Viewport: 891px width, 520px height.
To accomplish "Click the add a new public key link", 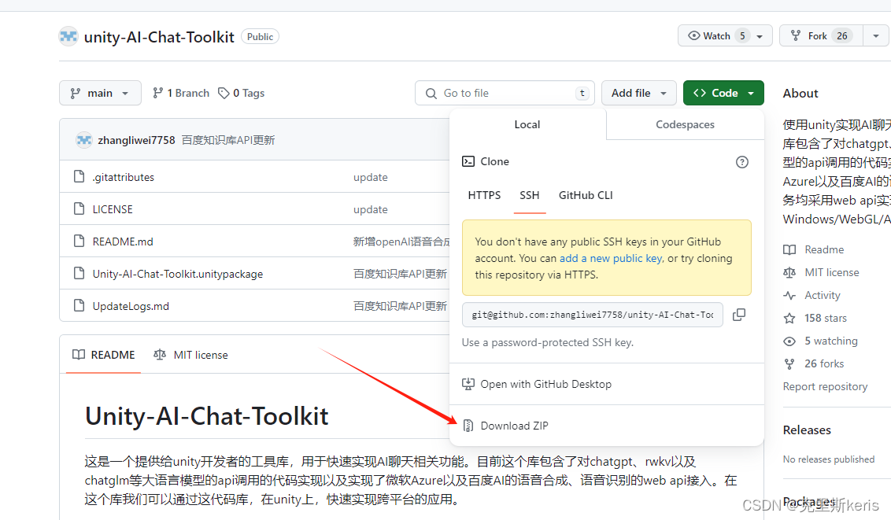I will 611,257.
